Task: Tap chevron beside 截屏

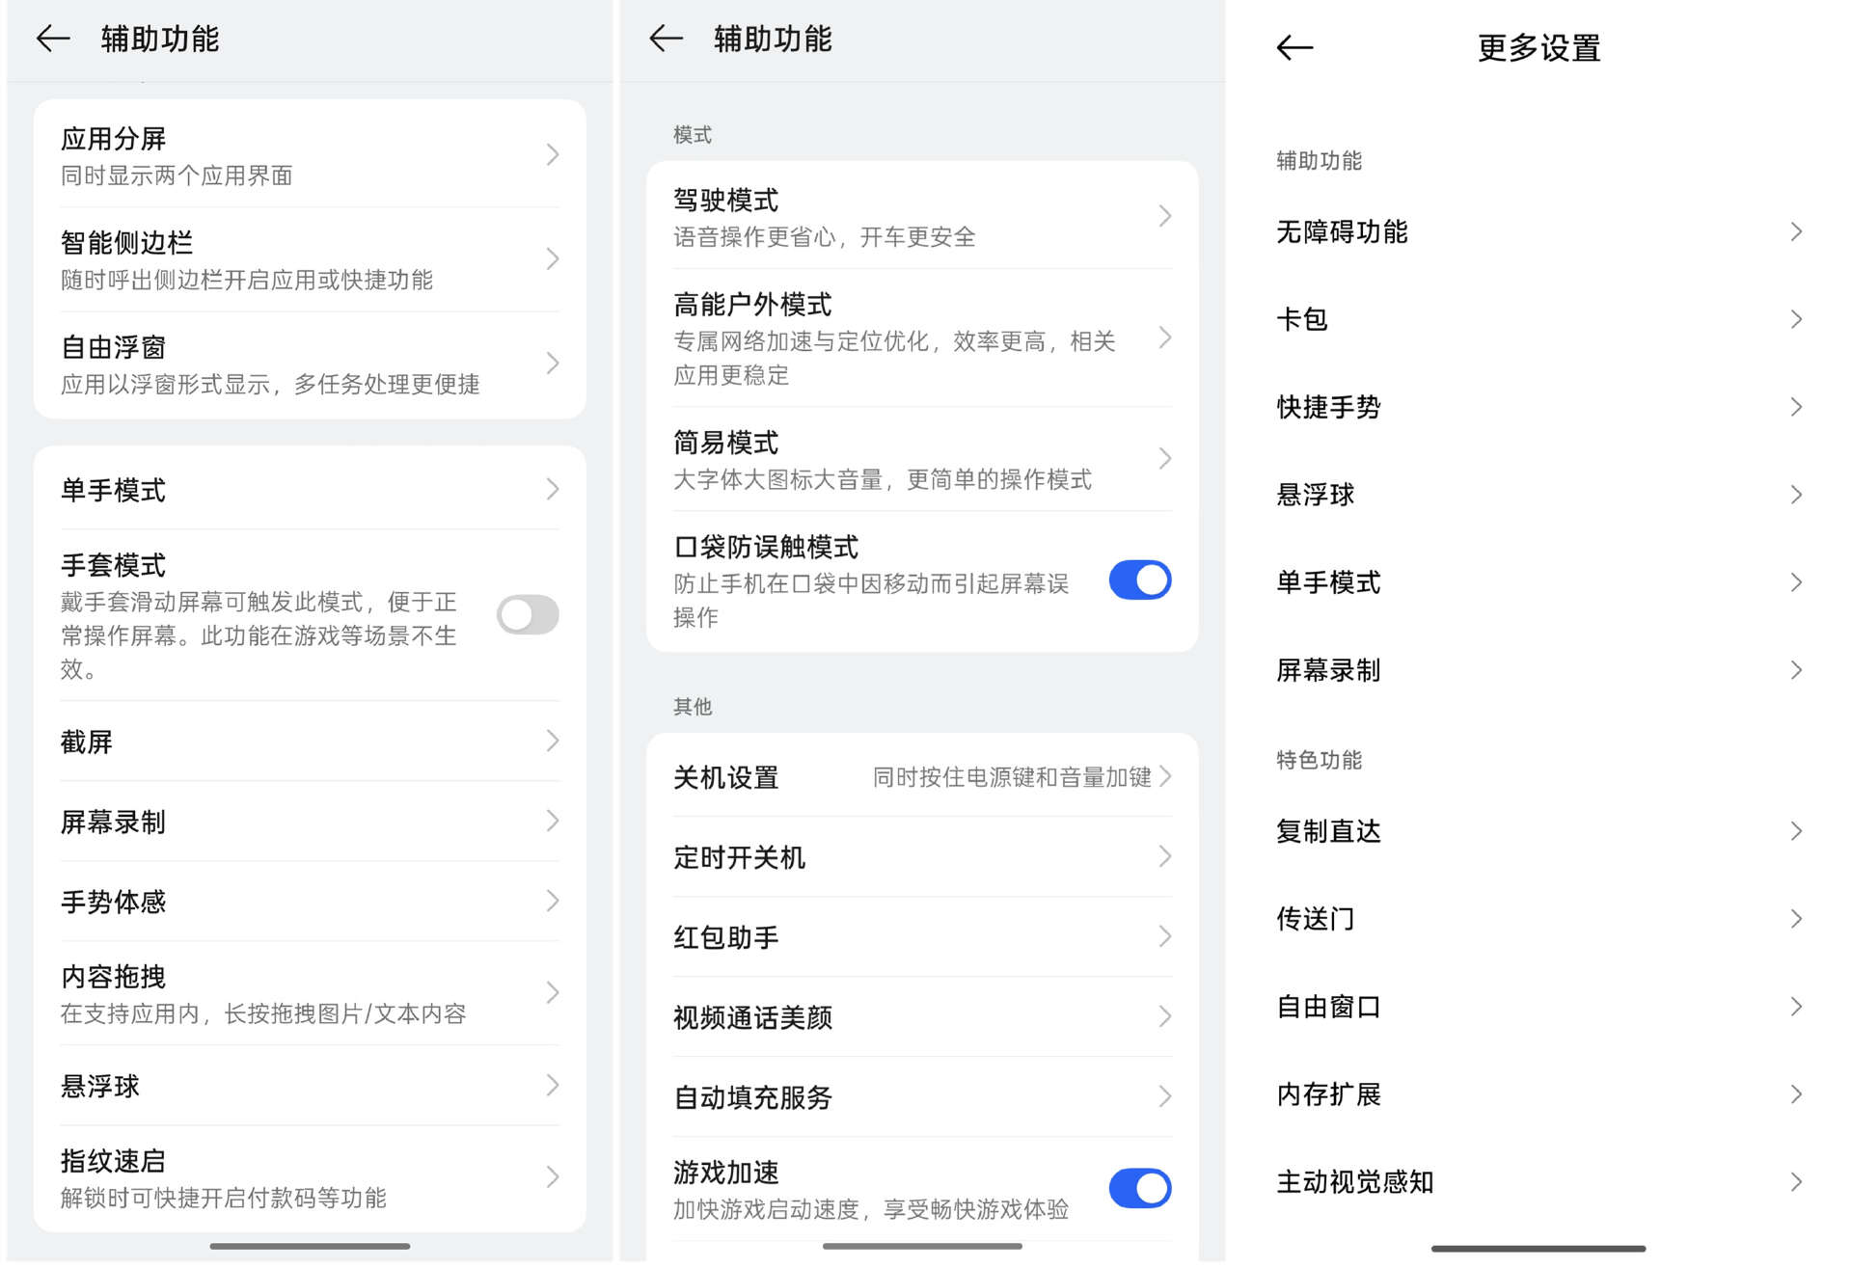Action: (x=553, y=741)
